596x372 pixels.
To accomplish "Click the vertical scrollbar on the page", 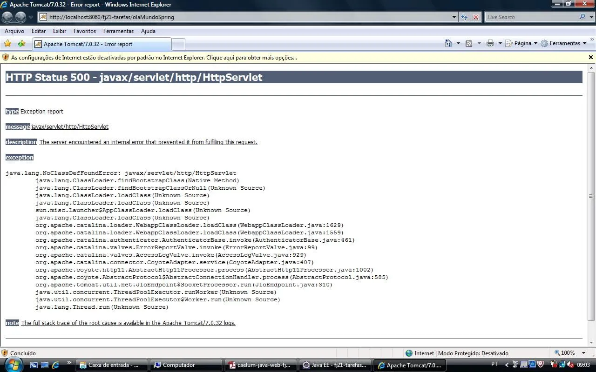I will tap(591, 196).
